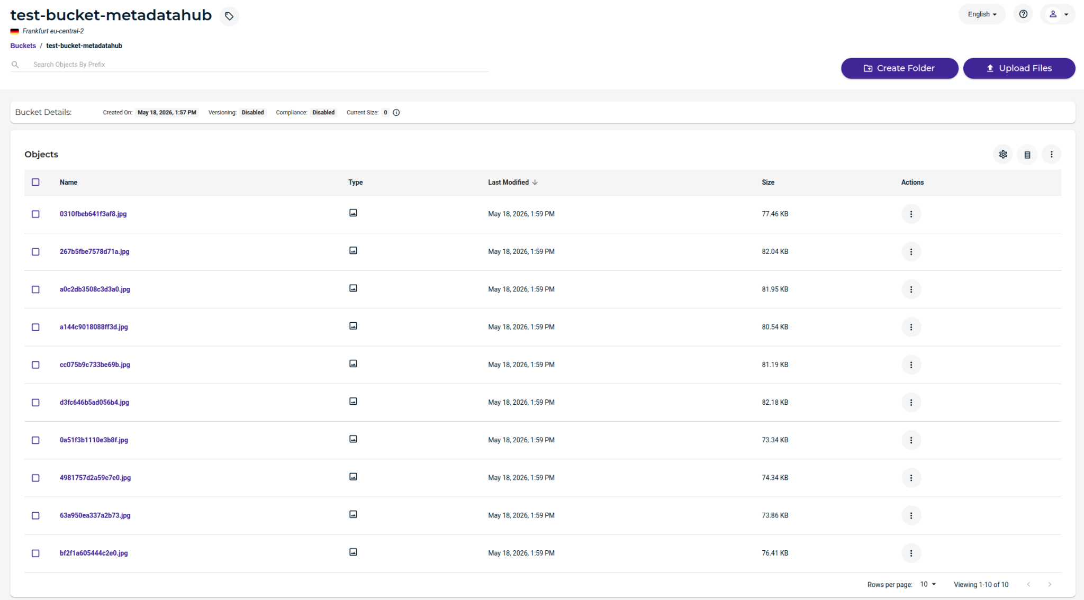Select checkbox for 267b5fbe7578d71a.jpg
This screenshot has width=1084, height=600.
(35, 252)
